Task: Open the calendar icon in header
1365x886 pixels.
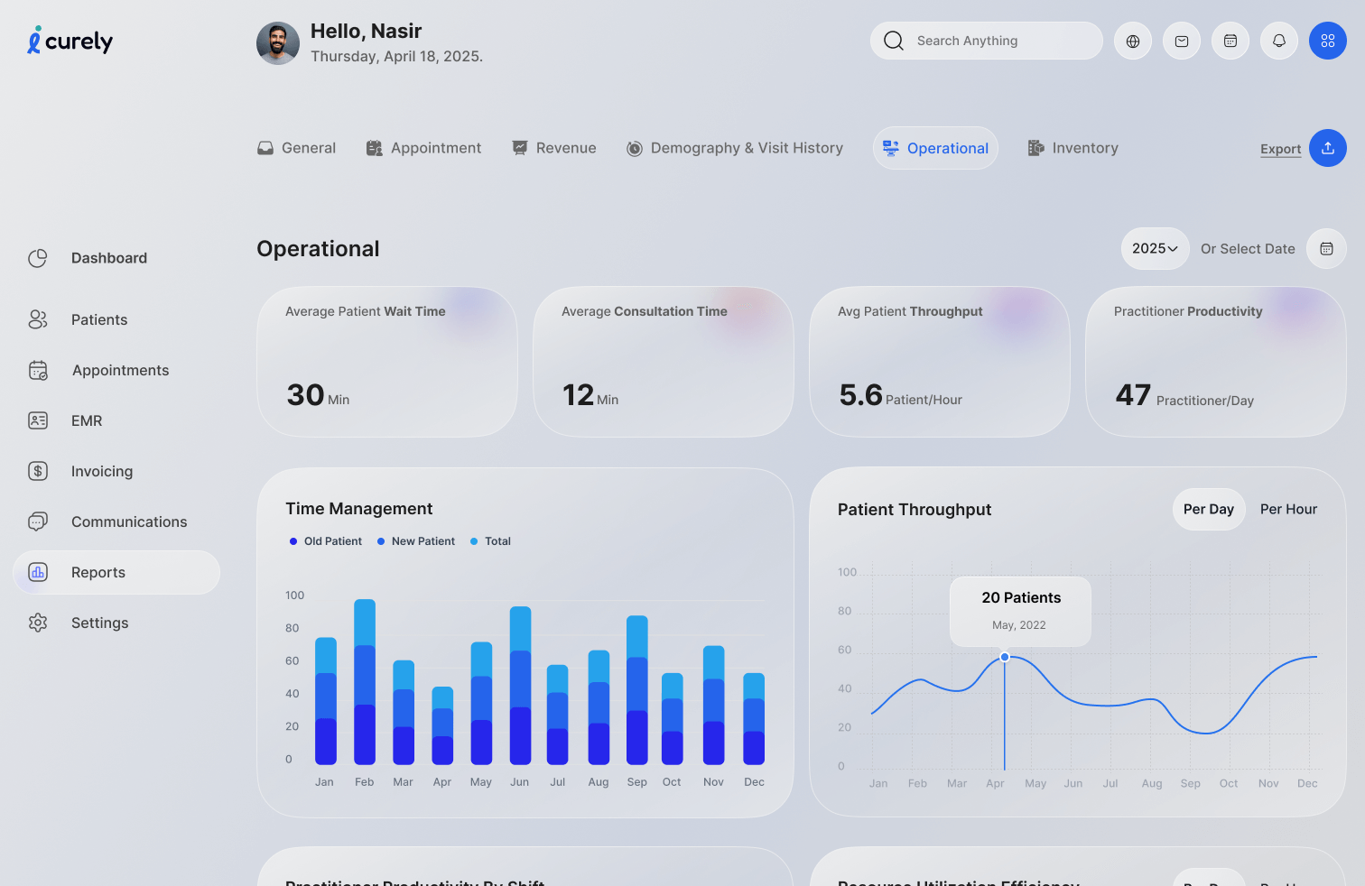Action: pyautogui.click(x=1230, y=42)
